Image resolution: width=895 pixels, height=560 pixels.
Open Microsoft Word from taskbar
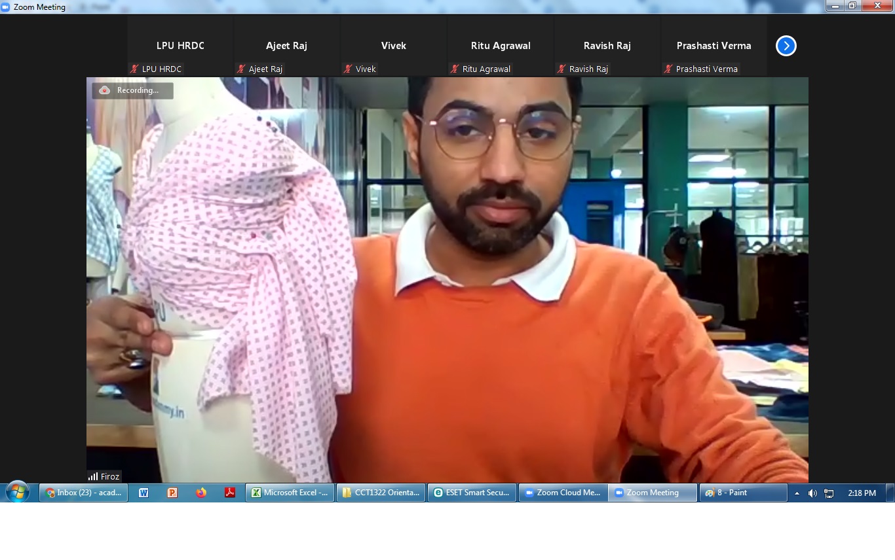143,493
